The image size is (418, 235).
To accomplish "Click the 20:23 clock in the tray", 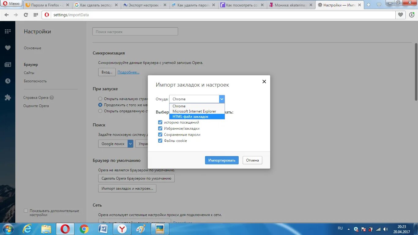I will 401,227.
